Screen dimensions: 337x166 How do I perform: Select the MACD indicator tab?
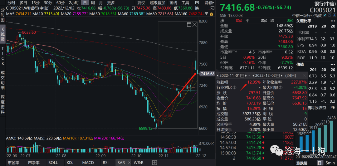click(x=88, y=163)
